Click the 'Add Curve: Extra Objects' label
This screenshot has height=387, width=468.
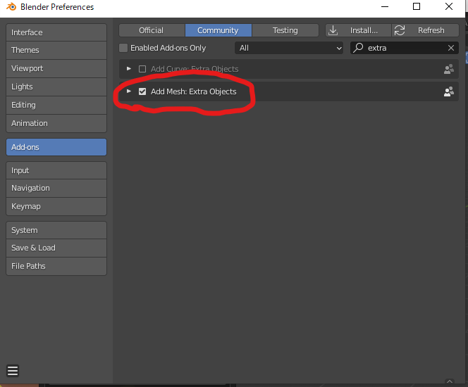pos(195,69)
